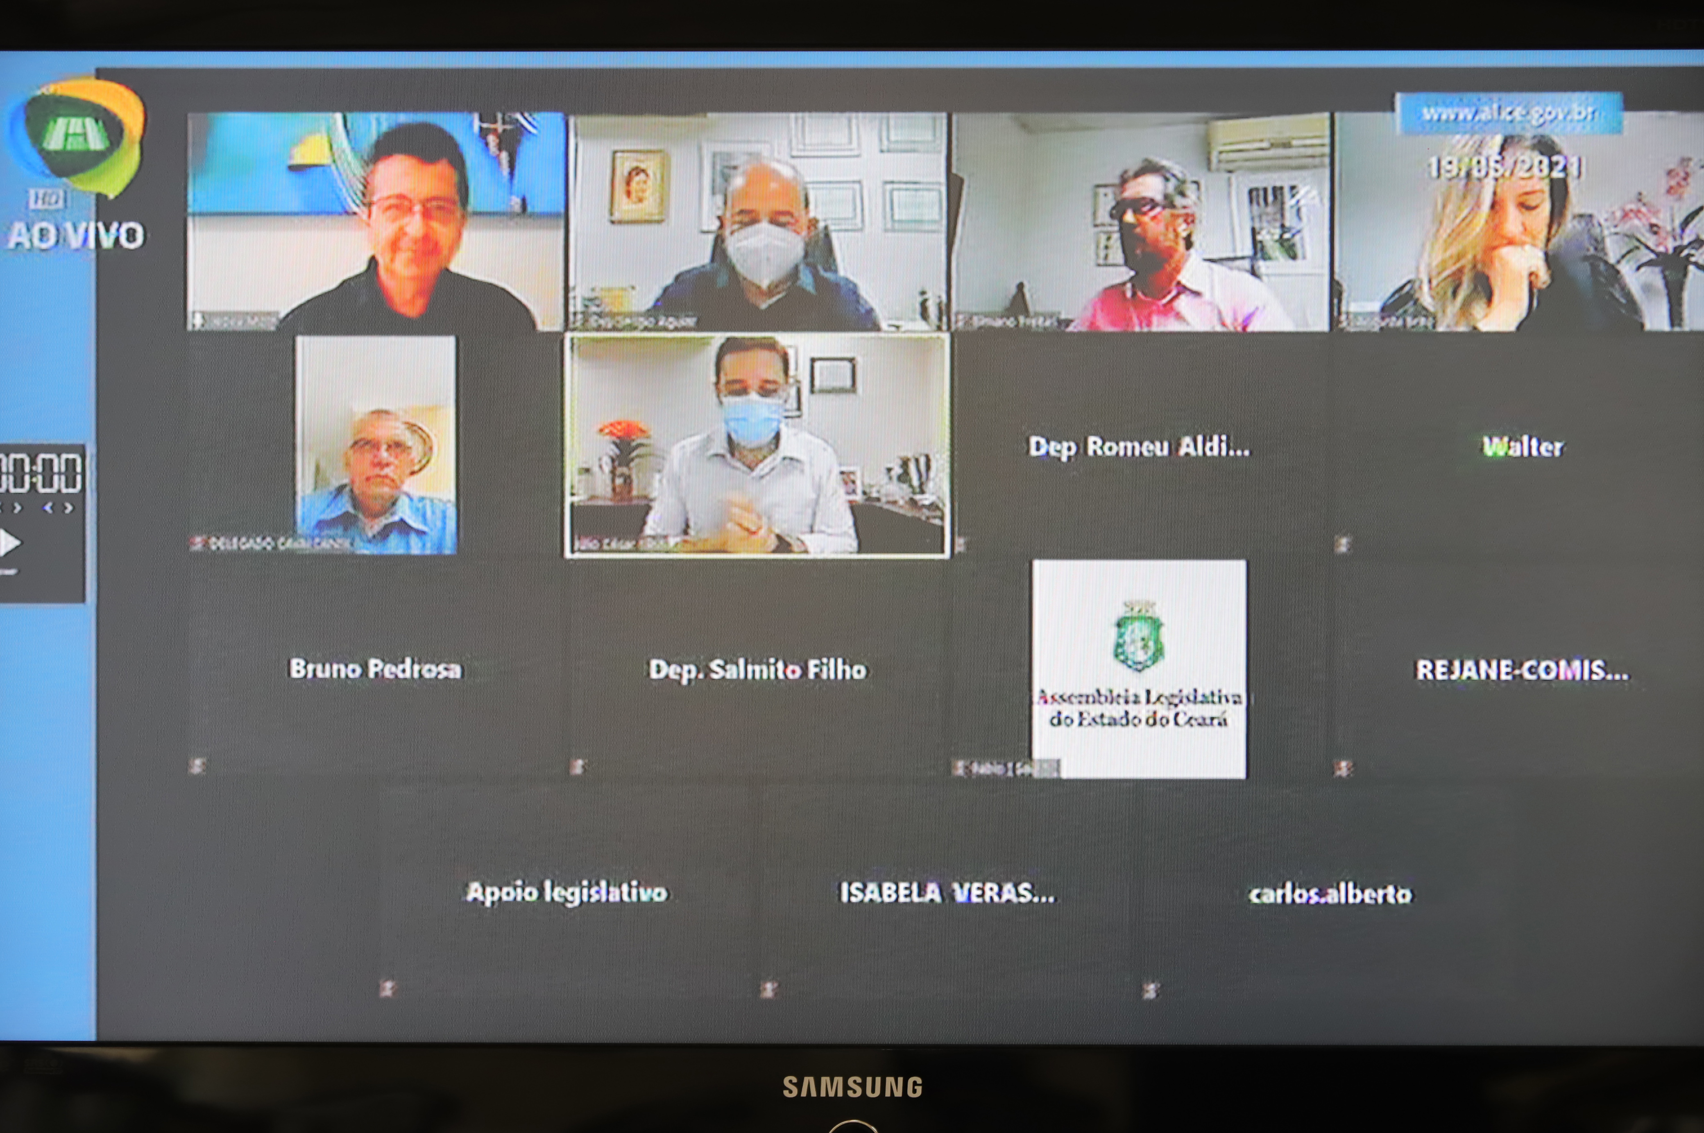
Task: Click the Dep Romeu Aldi... participant name
Action: point(1139,447)
